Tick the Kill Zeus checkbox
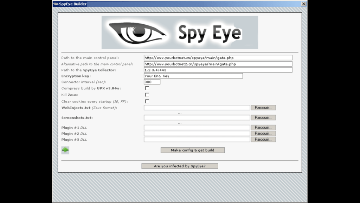Screen dimensions: 360x203 point(147,94)
